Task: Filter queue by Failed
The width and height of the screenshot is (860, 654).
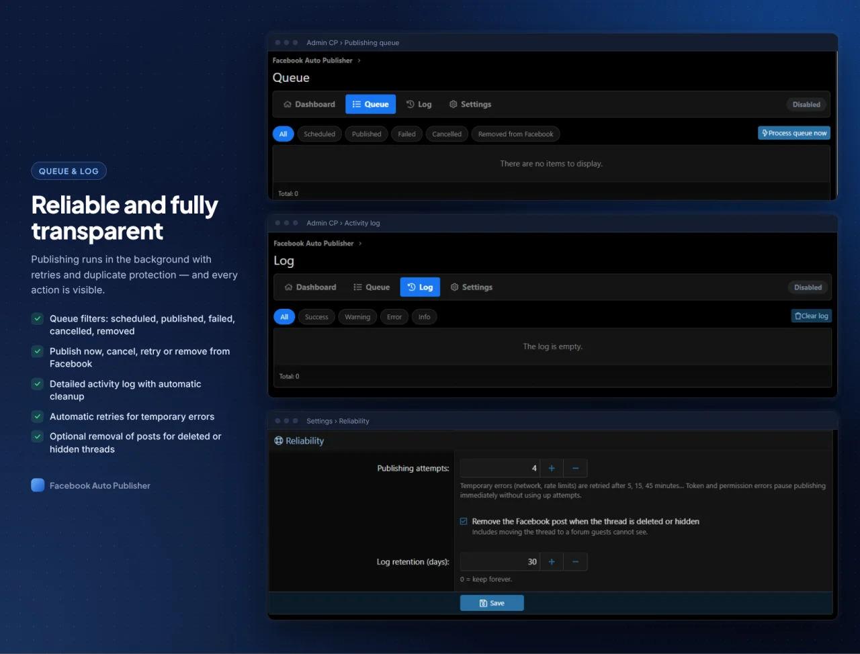Action: 406,134
